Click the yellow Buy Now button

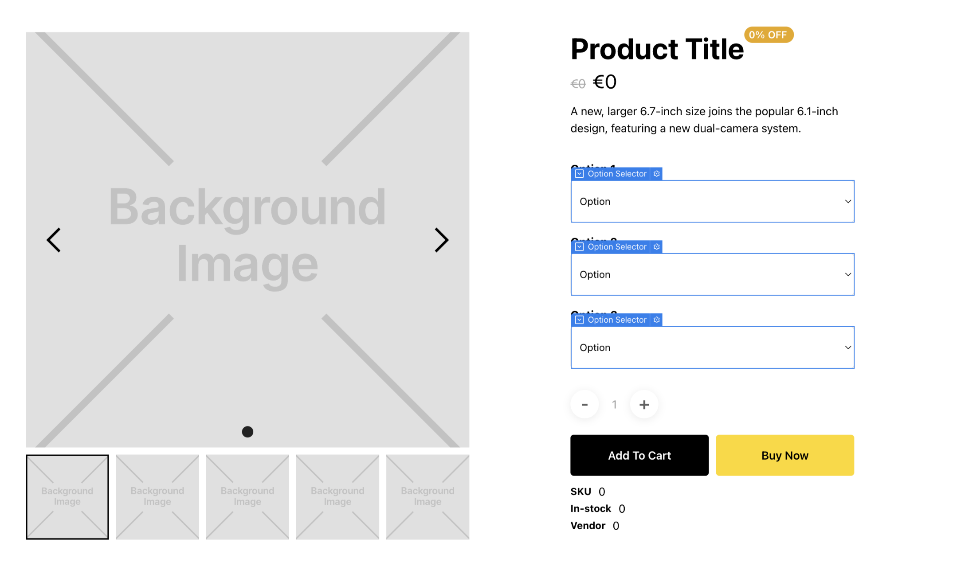click(x=784, y=455)
